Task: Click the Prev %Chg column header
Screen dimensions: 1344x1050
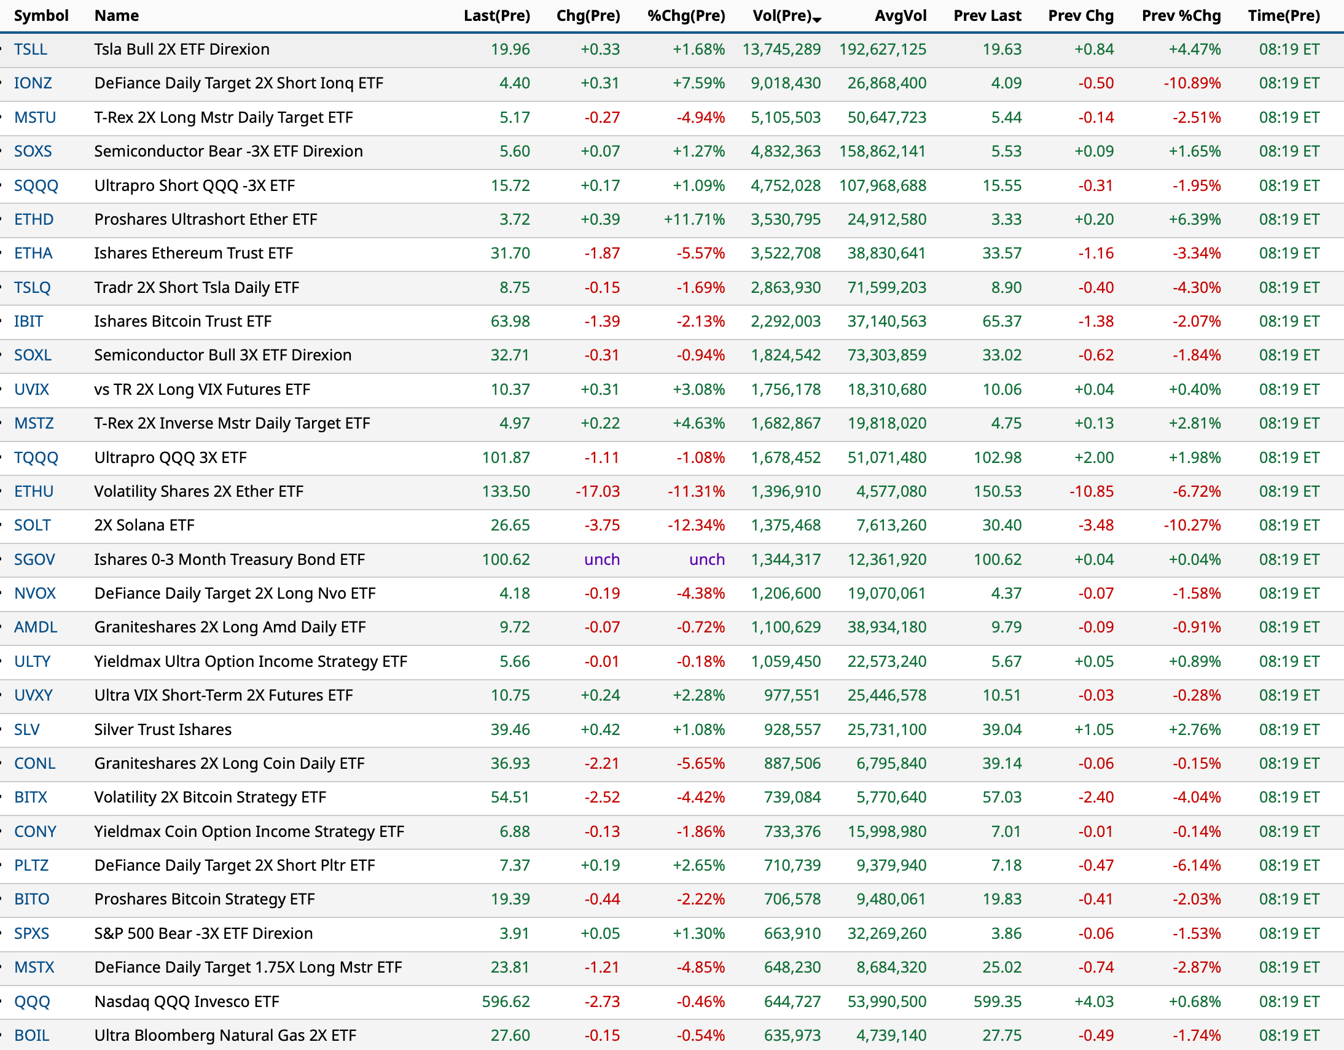Action: pos(1181,15)
